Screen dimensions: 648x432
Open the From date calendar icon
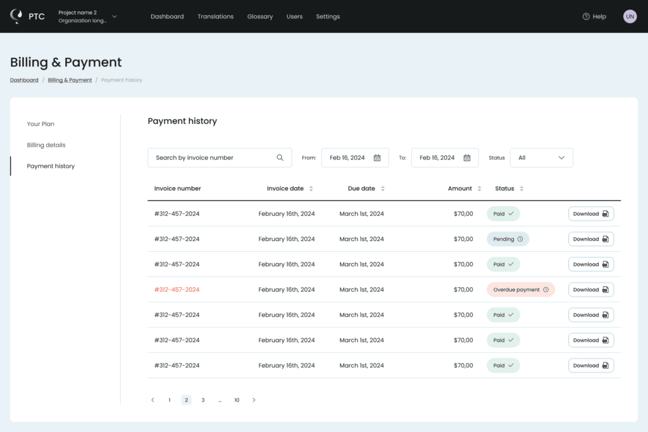377,157
